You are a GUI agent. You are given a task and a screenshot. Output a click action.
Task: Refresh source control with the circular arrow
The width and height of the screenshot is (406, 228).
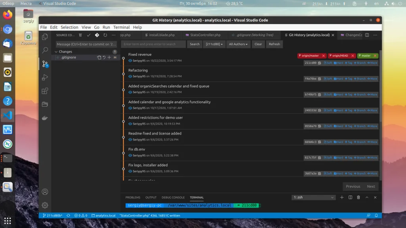[x=105, y=35]
